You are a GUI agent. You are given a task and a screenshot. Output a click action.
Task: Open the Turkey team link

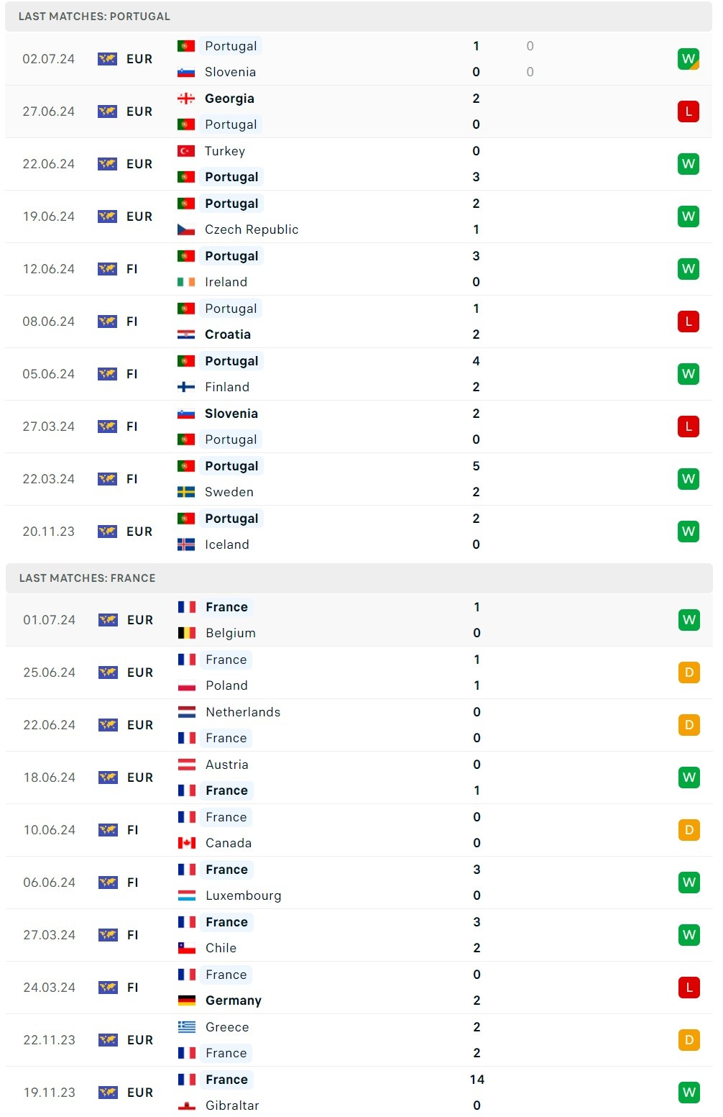coord(224,151)
